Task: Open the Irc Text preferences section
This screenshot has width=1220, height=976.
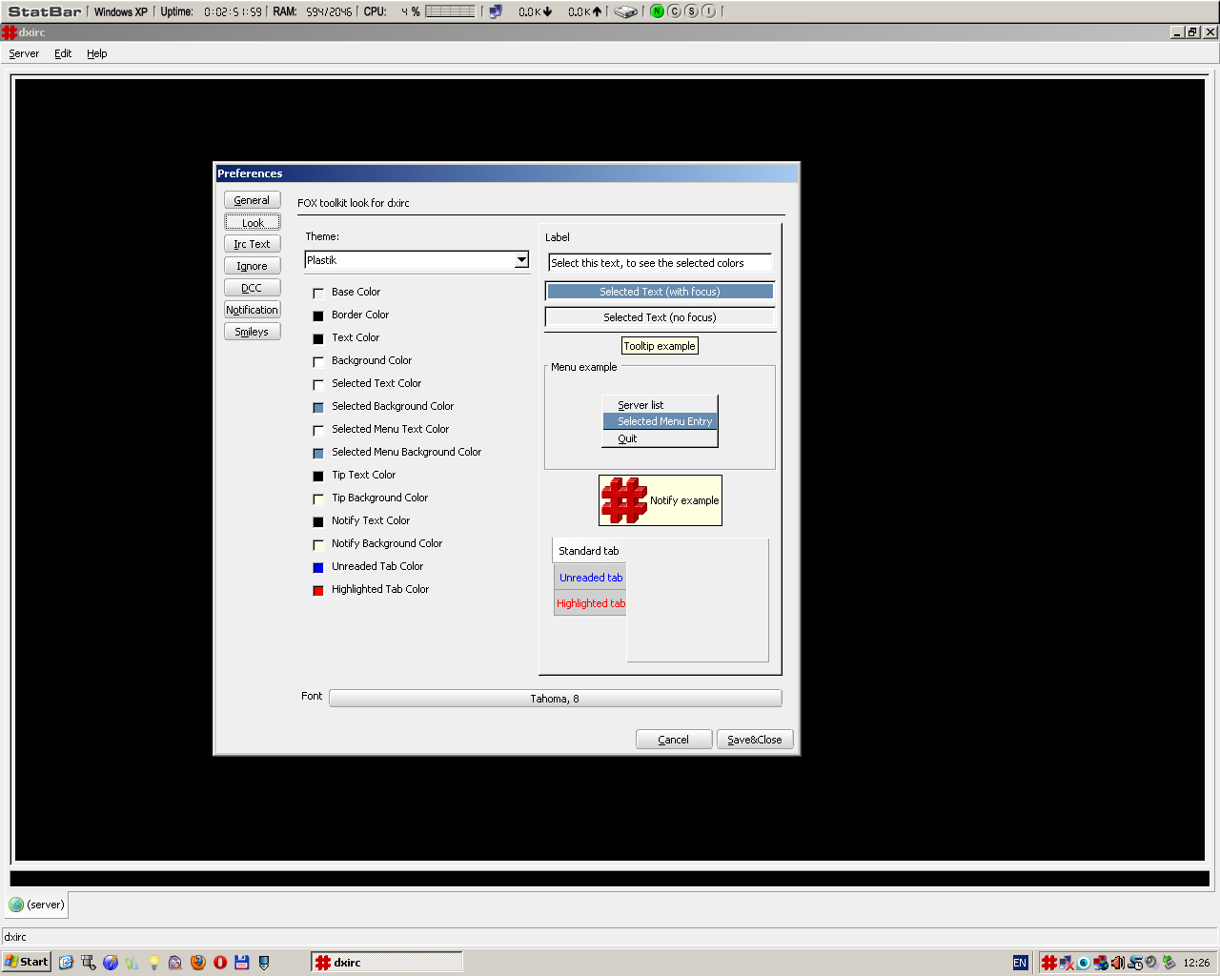Action: pos(253,244)
